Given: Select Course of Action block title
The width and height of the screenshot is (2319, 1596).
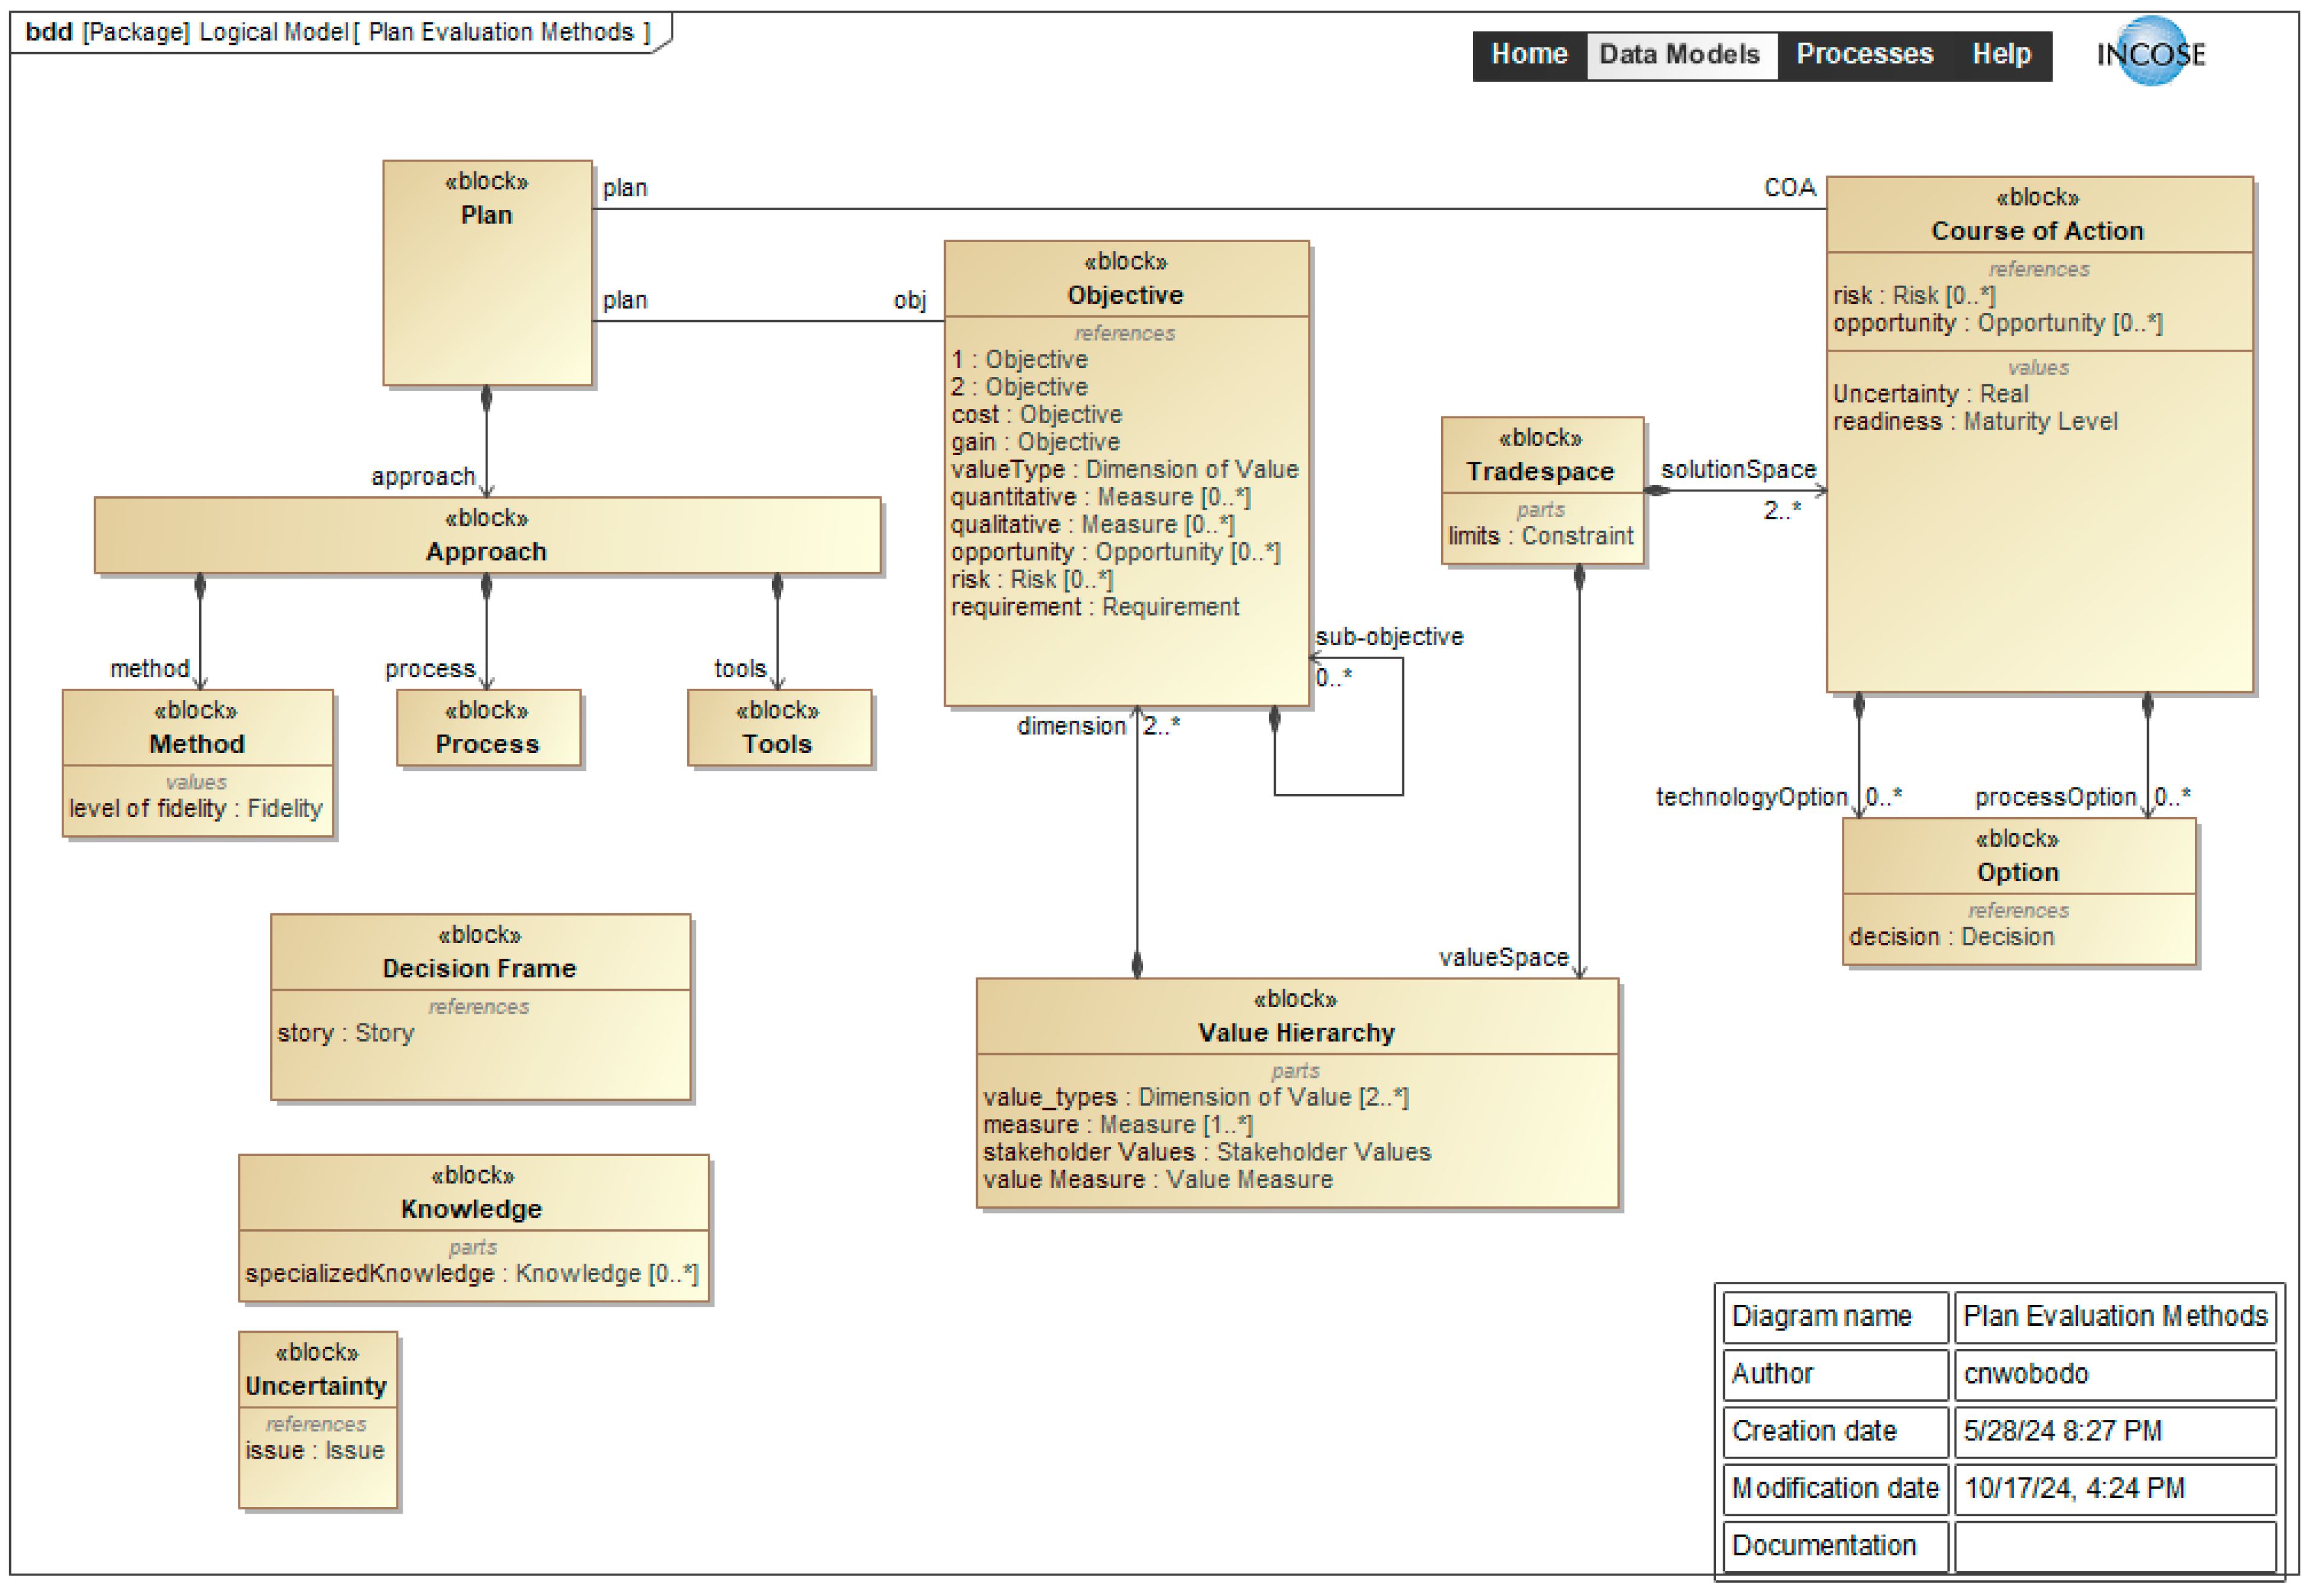Looking at the screenshot, I should [2038, 231].
